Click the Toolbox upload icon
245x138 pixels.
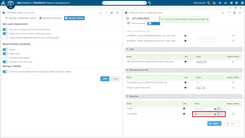tap(219, 109)
